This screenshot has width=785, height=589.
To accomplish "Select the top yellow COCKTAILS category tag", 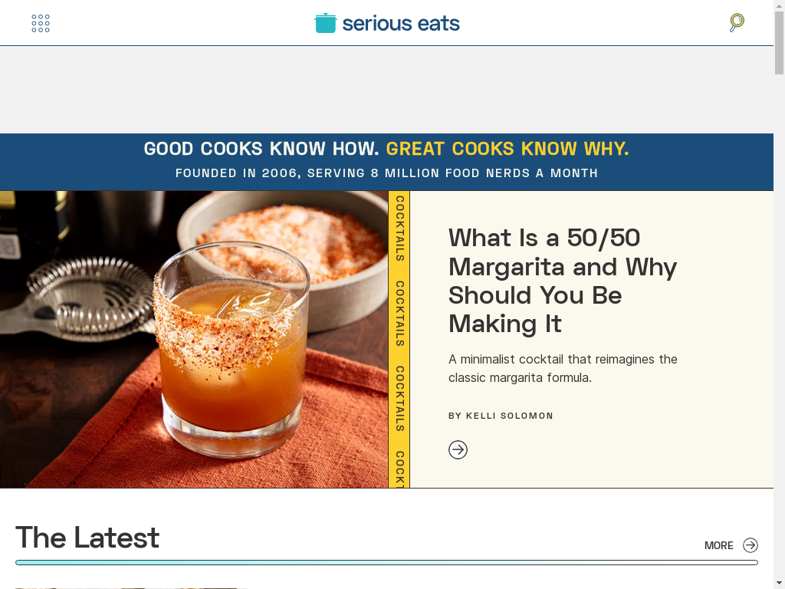I will (x=399, y=229).
